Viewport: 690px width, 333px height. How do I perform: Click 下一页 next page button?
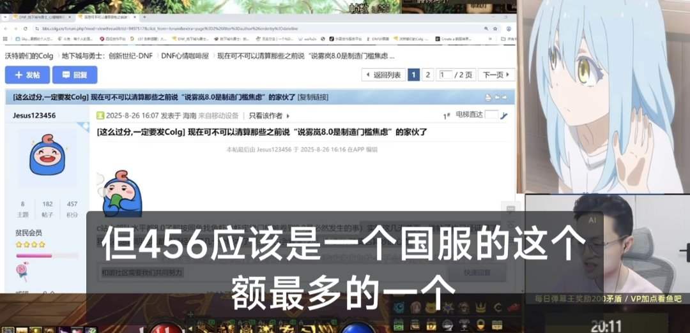pos(496,75)
